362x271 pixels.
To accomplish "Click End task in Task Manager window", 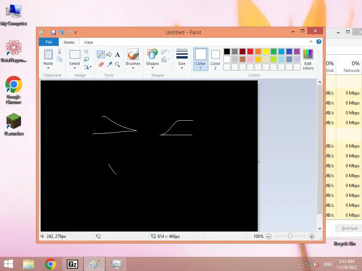I will 350,228.
